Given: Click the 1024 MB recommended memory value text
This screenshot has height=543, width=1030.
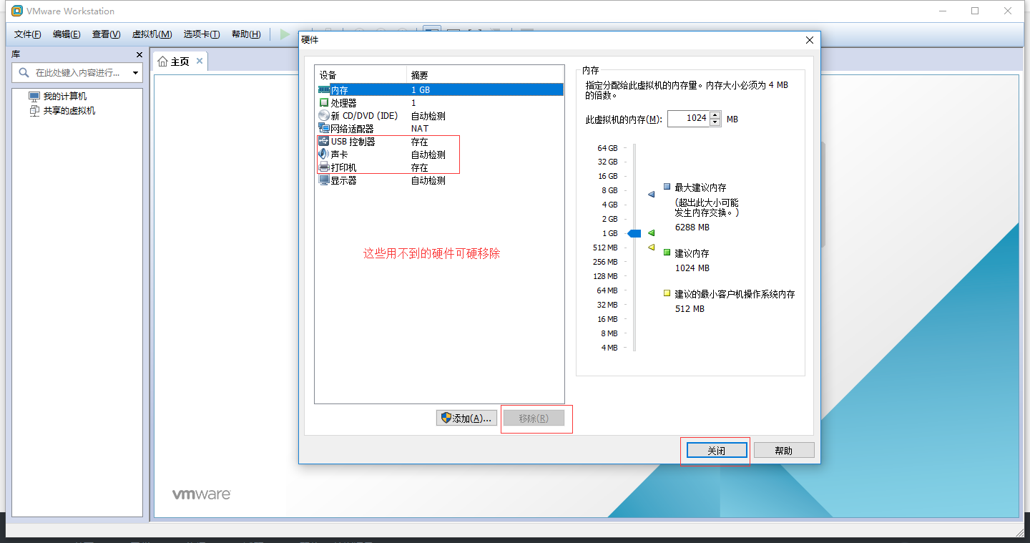Looking at the screenshot, I should (x=692, y=268).
